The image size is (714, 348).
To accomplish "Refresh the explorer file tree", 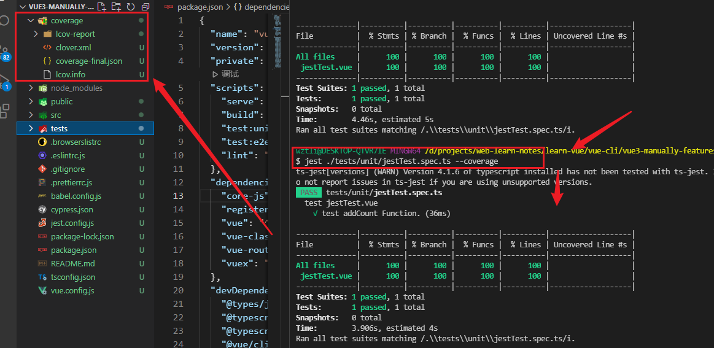I will [131, 6].
